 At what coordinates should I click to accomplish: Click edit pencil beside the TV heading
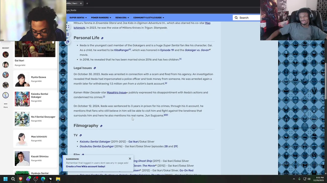81,135
